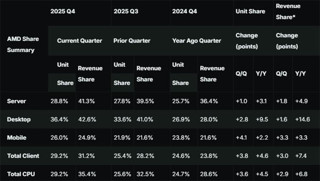Select the Revenue Share* header
320x181 pixels.
pyautogui.click(x=288, y=11)
